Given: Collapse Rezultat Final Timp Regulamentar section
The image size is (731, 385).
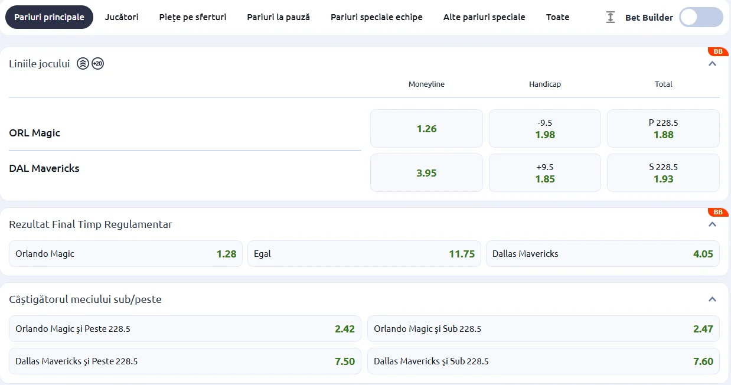Looking at the screenshot, I should point(712,224).
